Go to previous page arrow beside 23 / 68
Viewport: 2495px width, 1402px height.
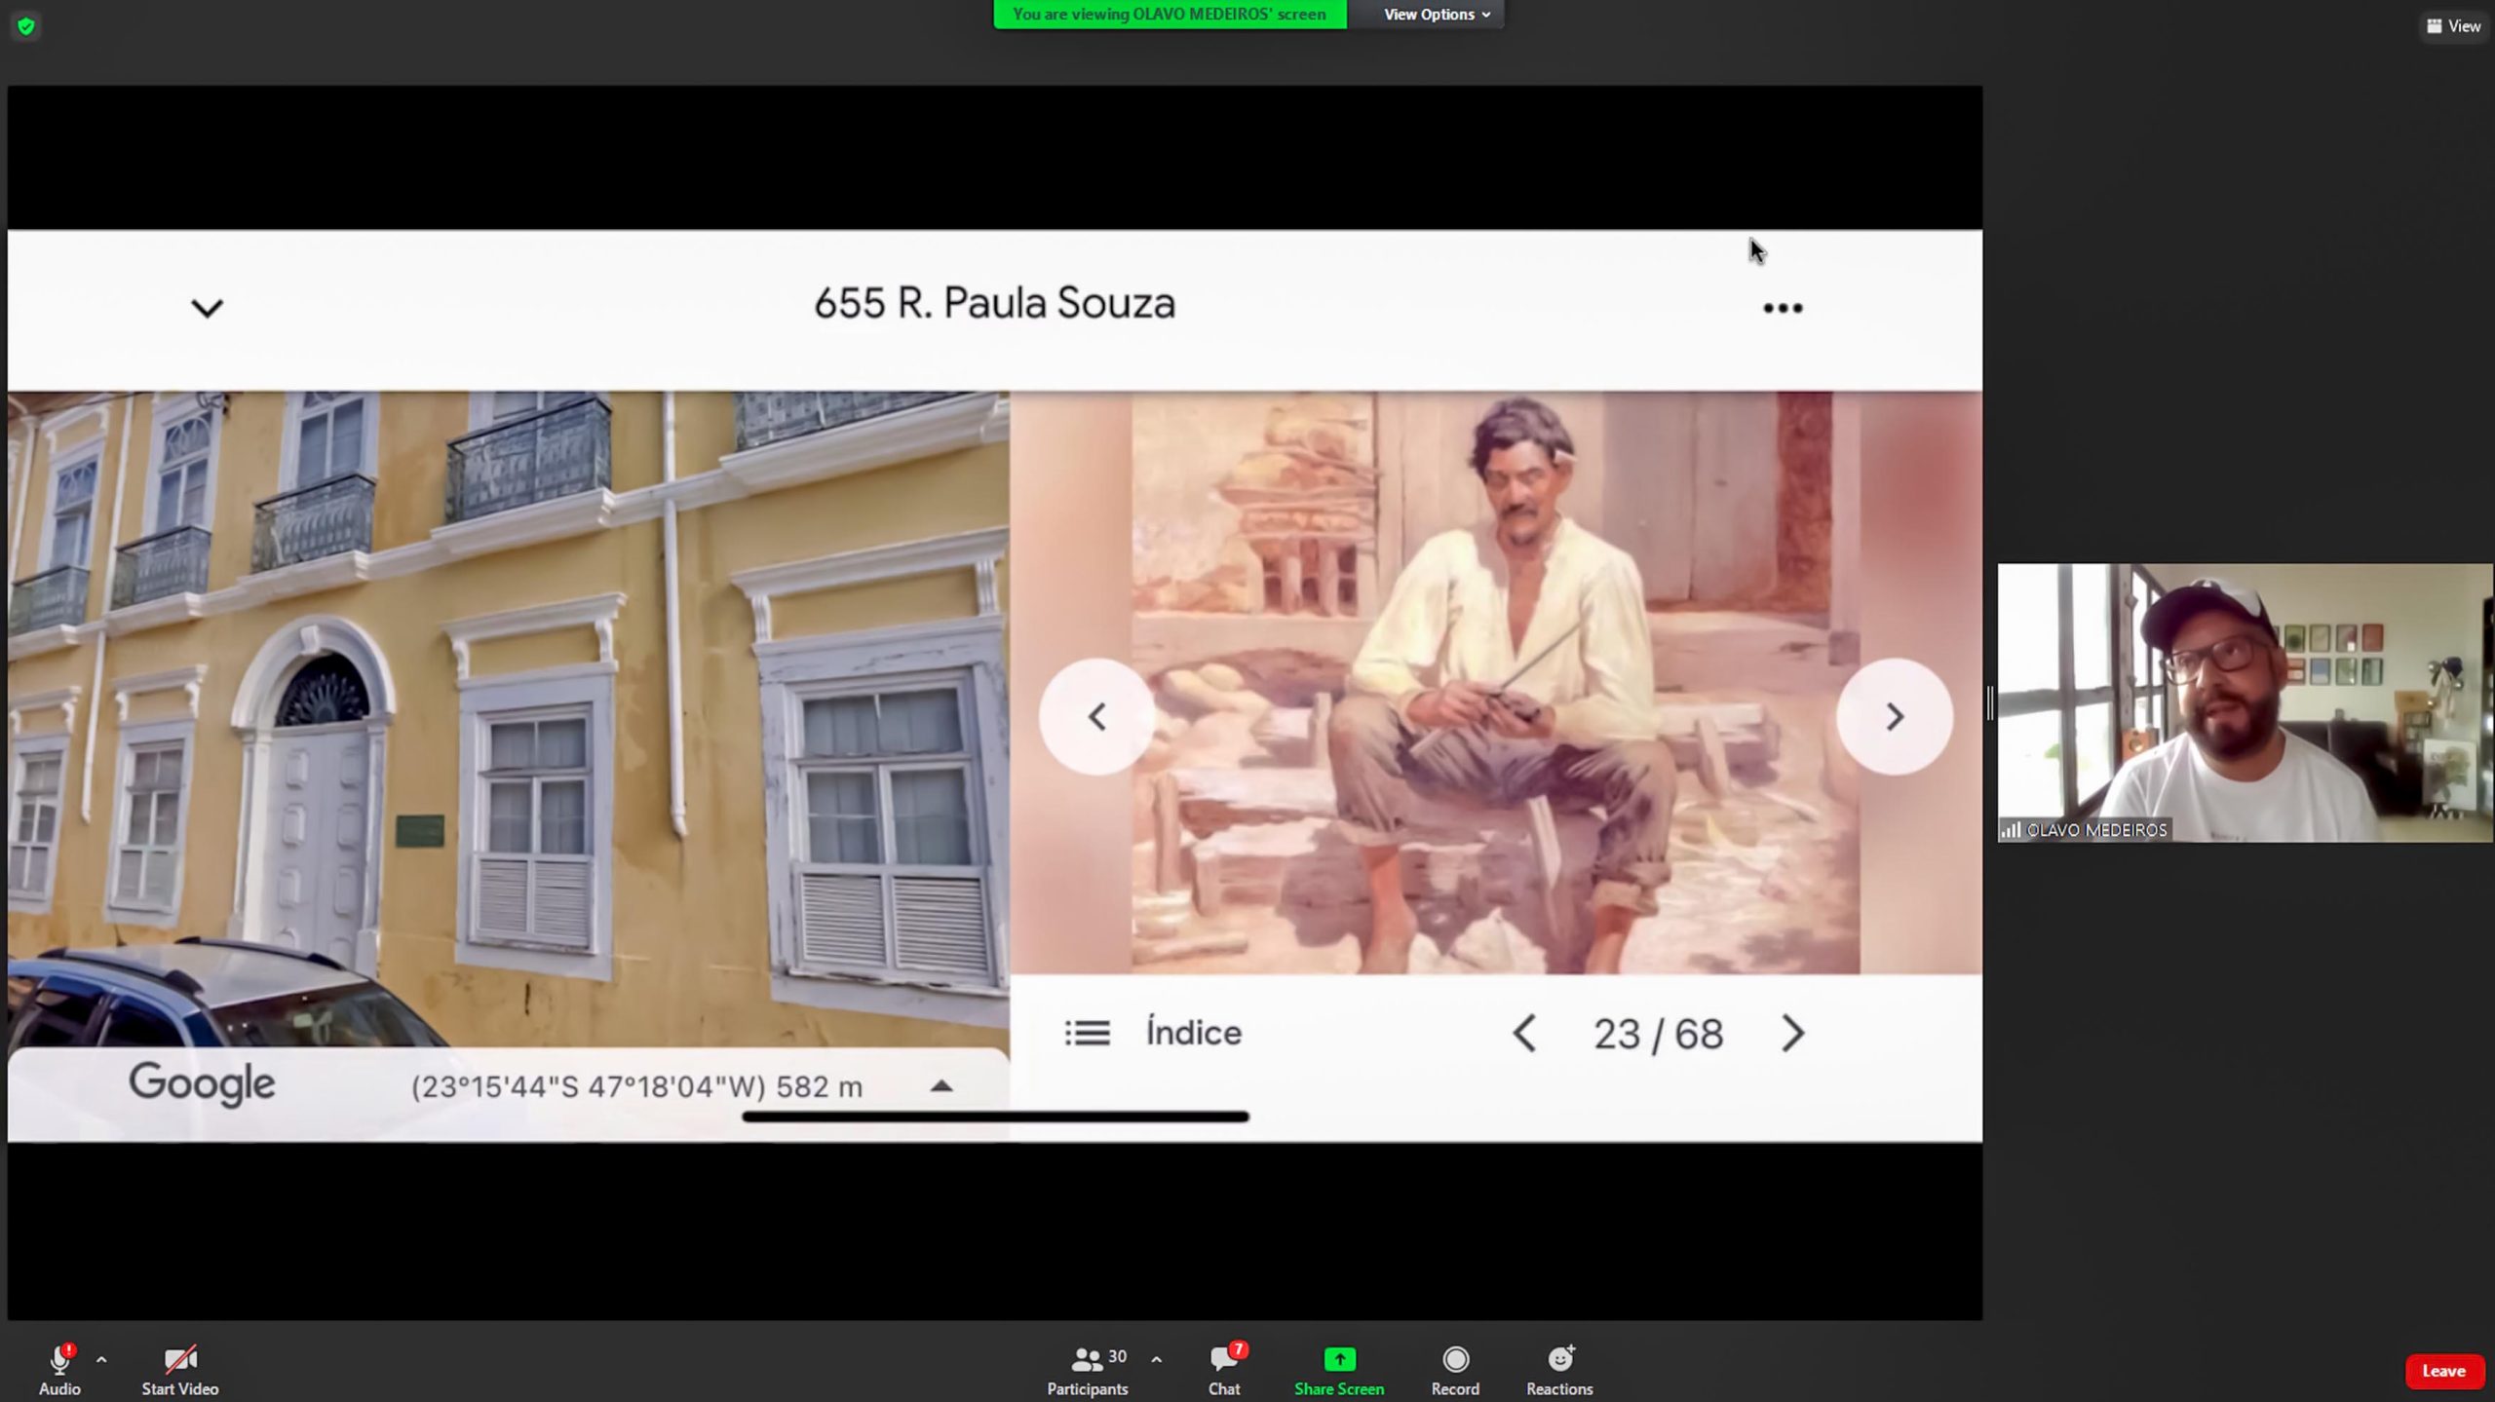1525,1033
